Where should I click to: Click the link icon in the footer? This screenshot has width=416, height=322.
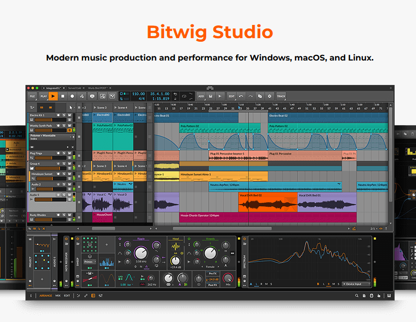(x=86, y=296)
